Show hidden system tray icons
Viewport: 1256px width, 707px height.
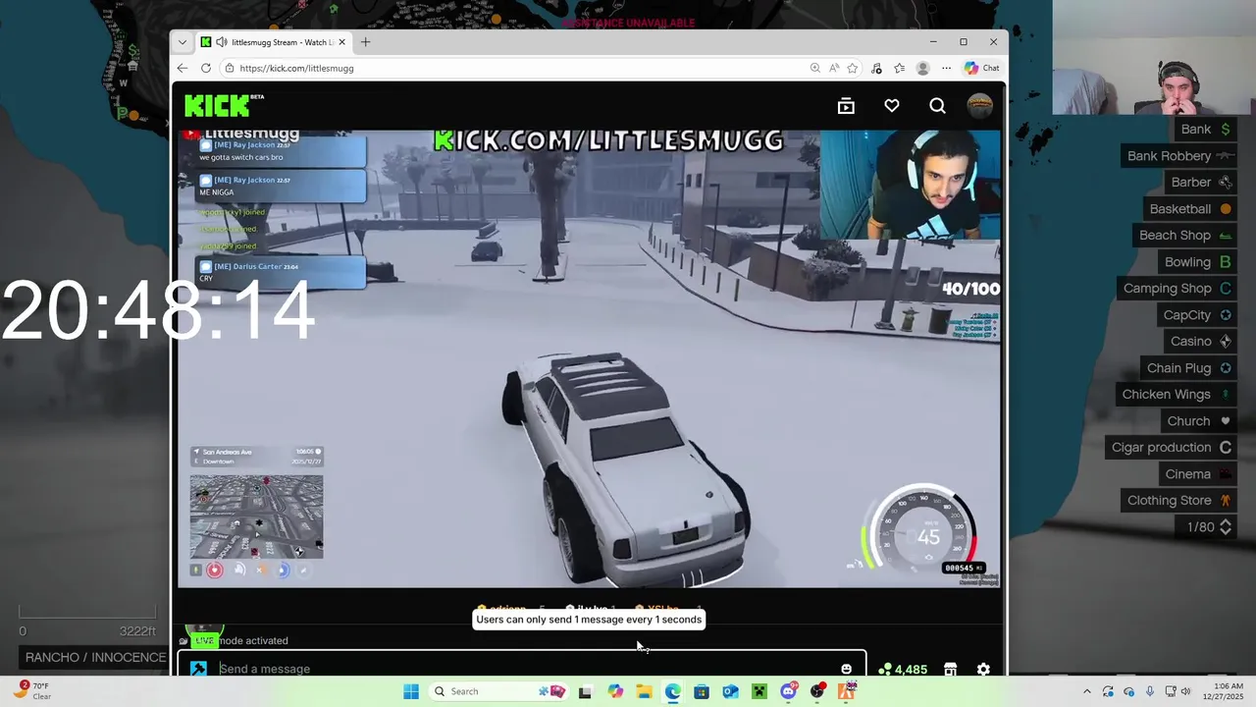click(1086, 691)
